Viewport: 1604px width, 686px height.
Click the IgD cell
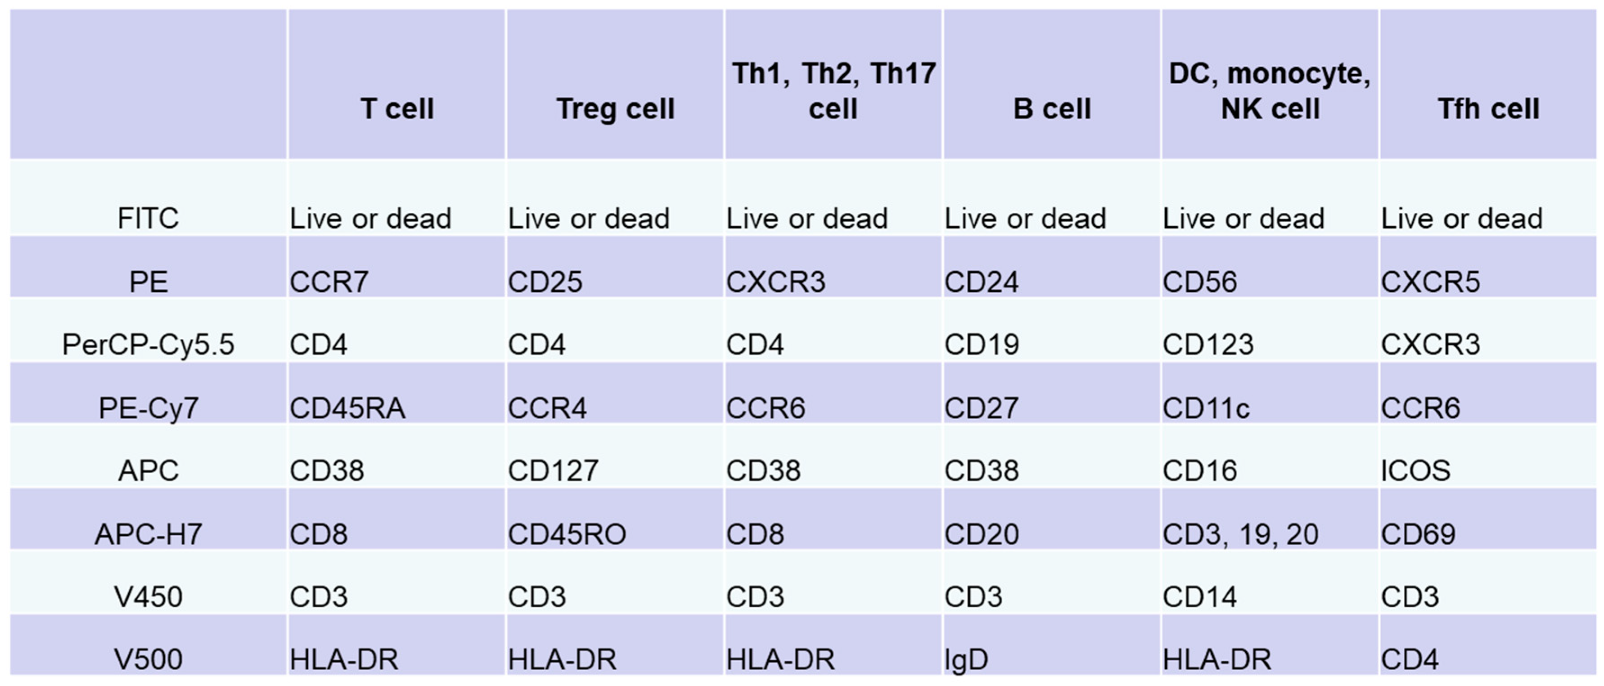[966, 659]
